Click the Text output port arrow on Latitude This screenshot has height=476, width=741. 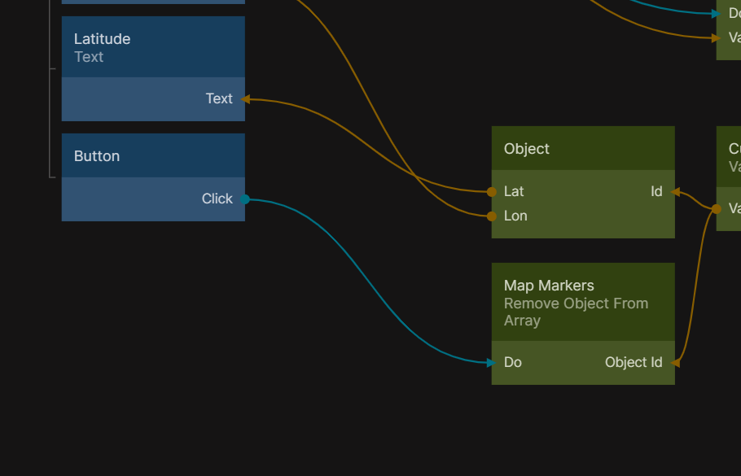pyautogui.click(x=245, y=99)
